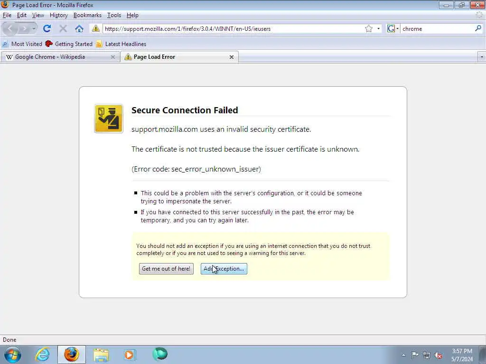Open the search engine selector dropdown
This screenshot has height=364, width=486.
coord(393,29)
